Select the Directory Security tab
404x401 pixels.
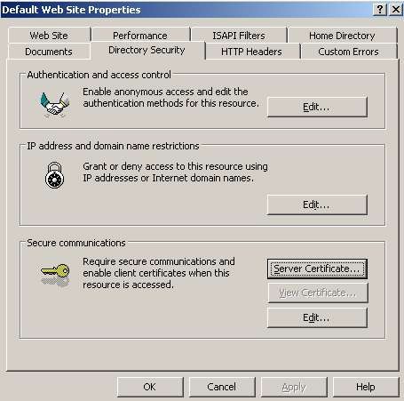point(147,50)
